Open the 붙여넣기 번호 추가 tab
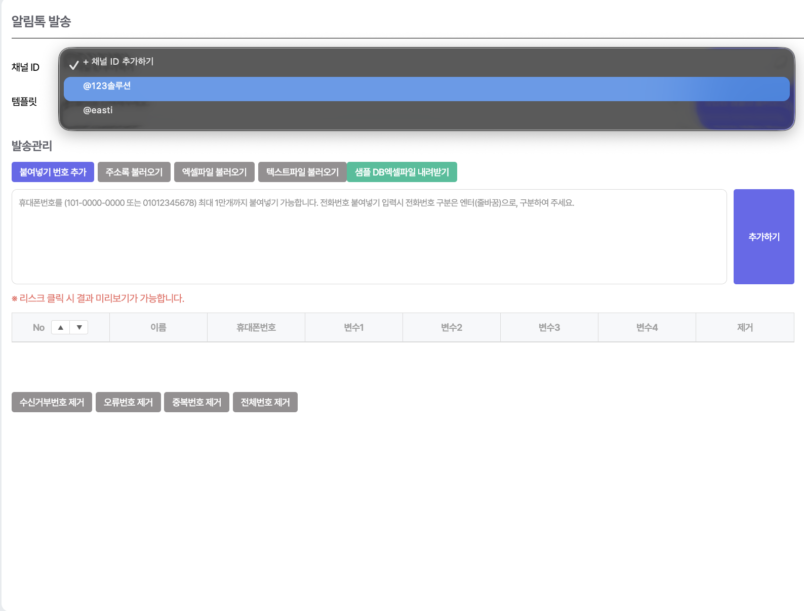Image resolution: width=804 pixels, height=611 pixels. tap(53, 172)
